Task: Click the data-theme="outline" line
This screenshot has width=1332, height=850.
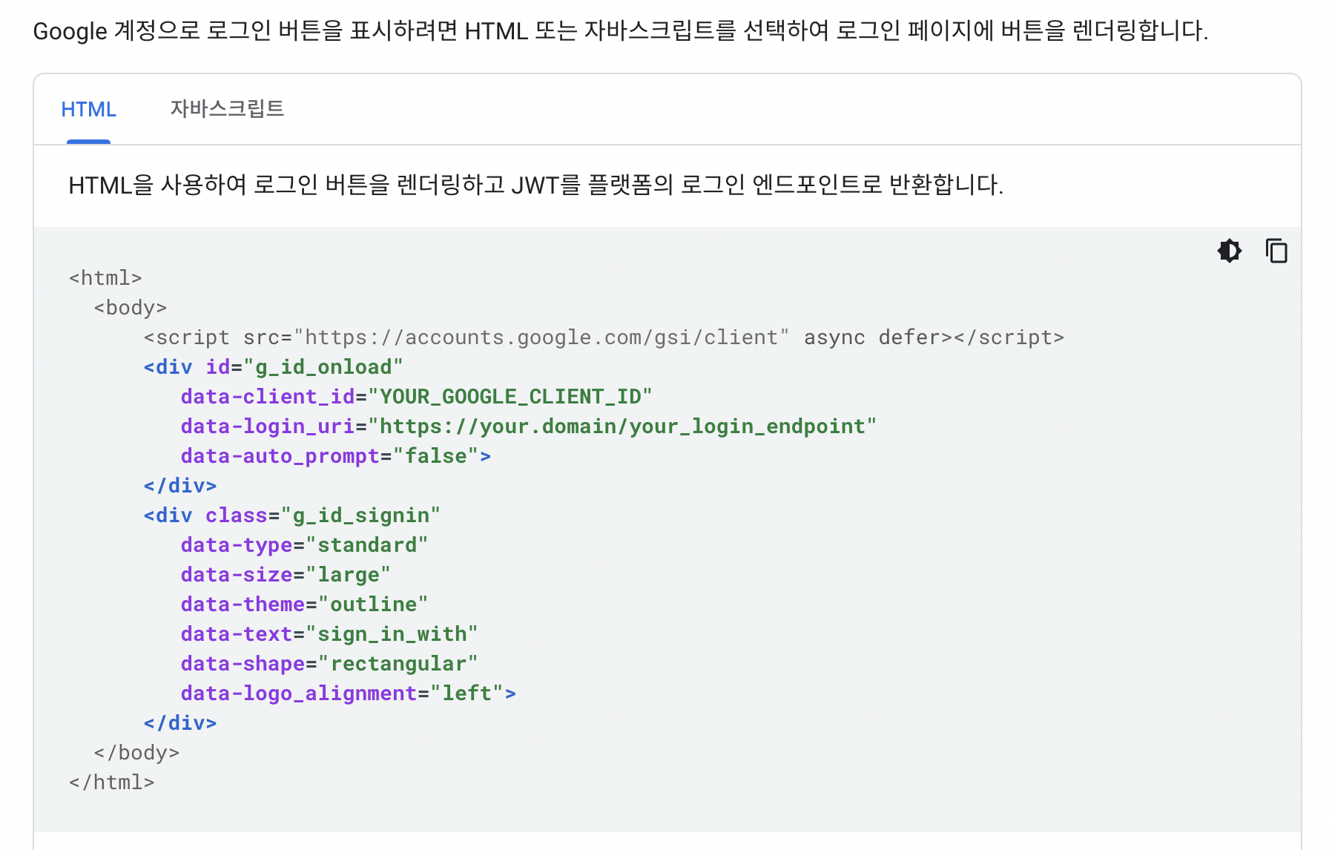Action: [x=304, y=604]
